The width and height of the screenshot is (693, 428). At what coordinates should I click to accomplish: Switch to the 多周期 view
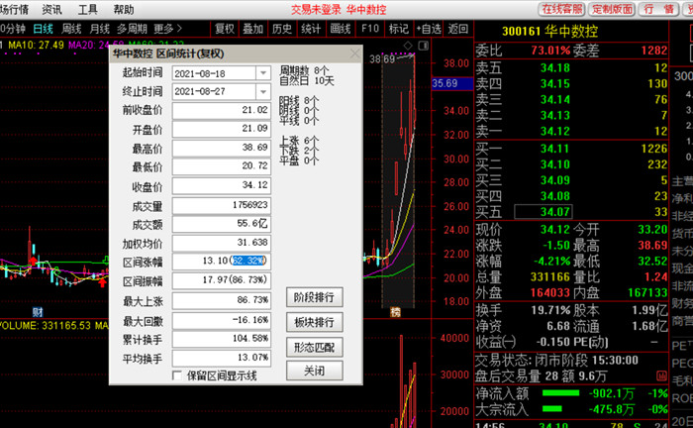pos(132,29)
